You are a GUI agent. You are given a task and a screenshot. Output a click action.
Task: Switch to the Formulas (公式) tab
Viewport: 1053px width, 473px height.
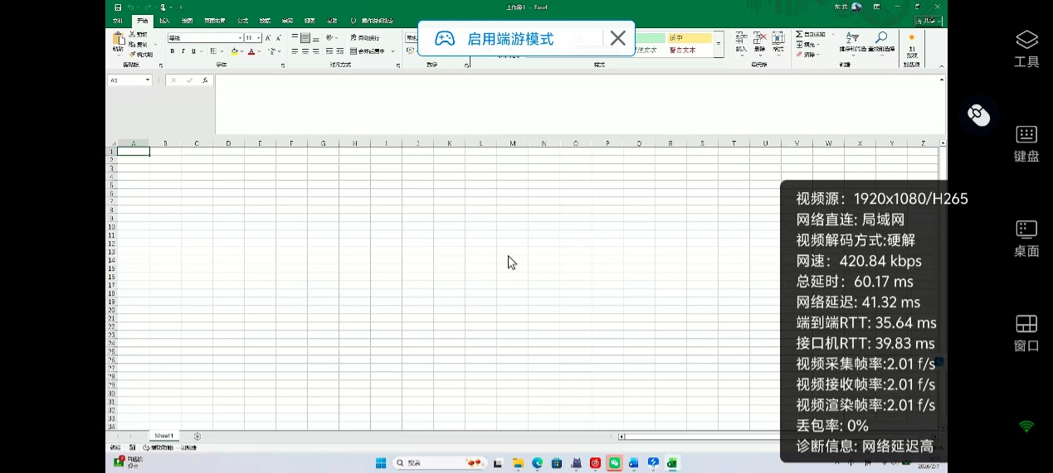tap(242, 21)
